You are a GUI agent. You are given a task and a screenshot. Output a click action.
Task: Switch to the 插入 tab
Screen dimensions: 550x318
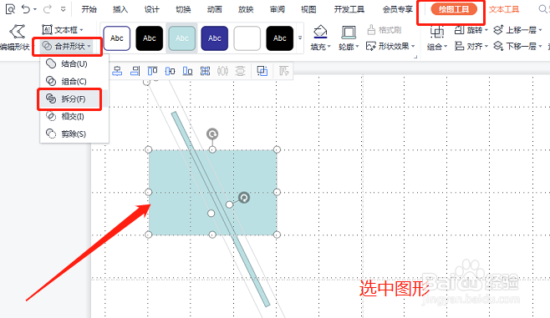120,9
